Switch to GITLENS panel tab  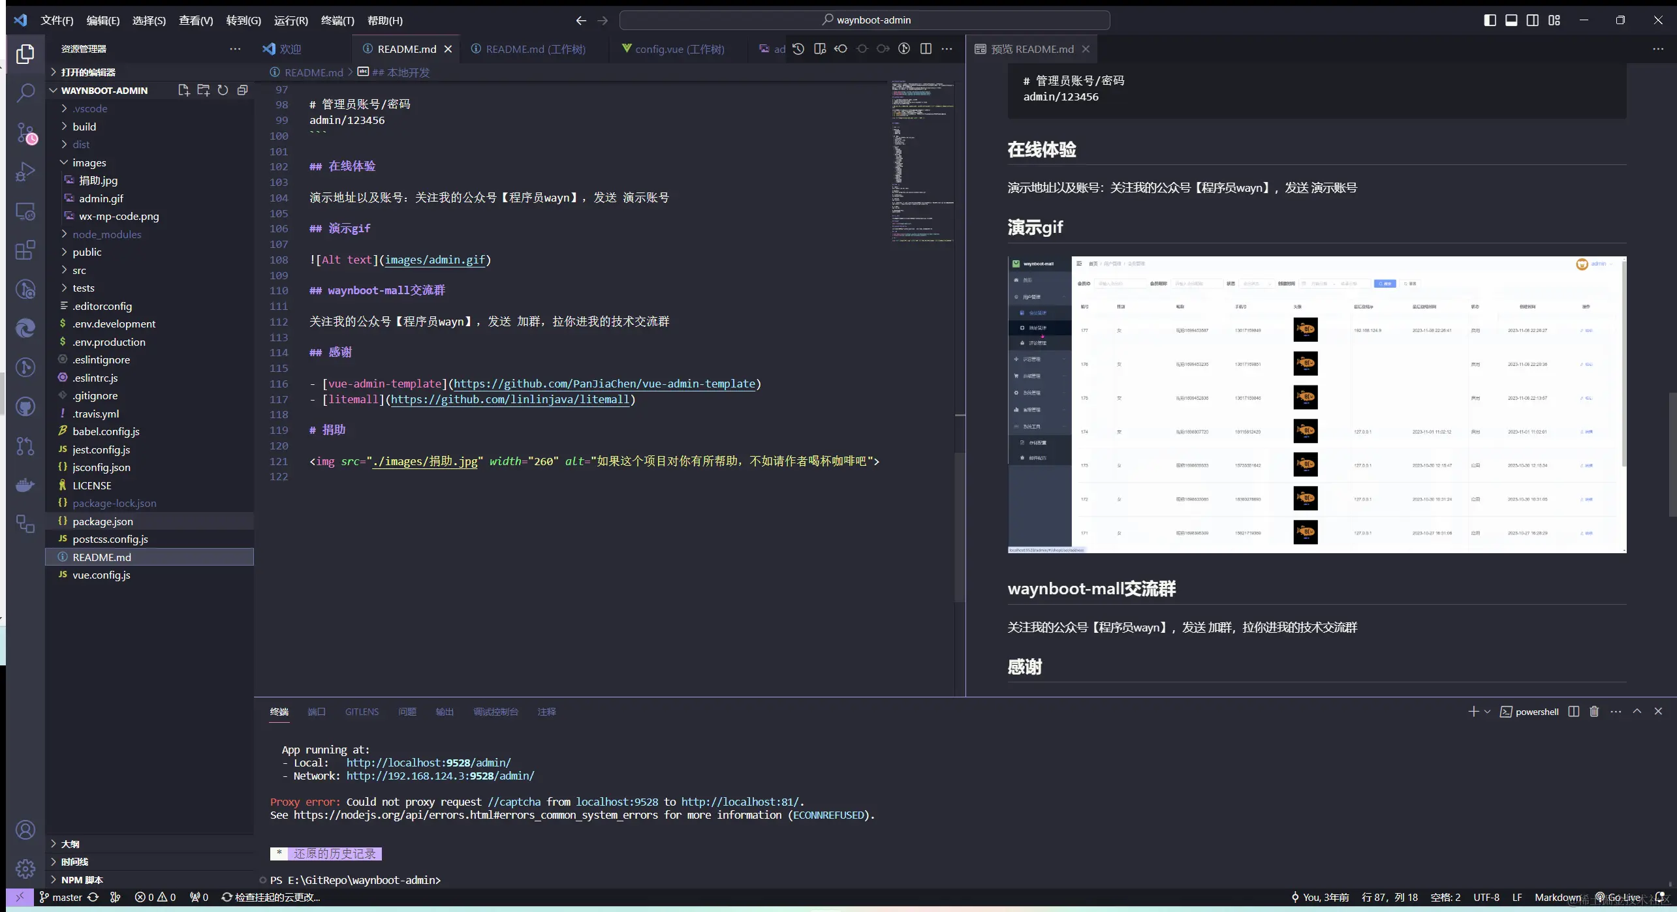[362, 712]
